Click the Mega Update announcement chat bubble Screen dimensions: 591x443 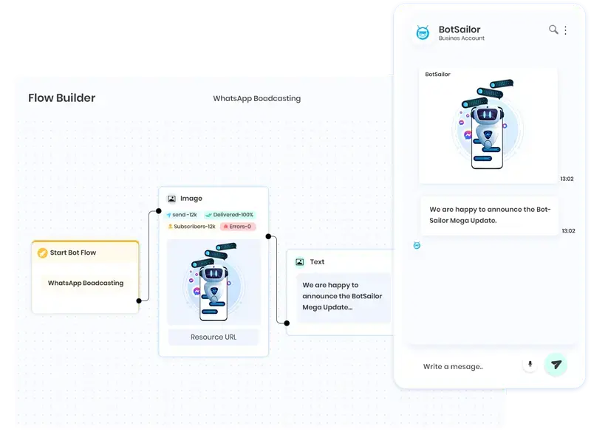pos(489,216)
